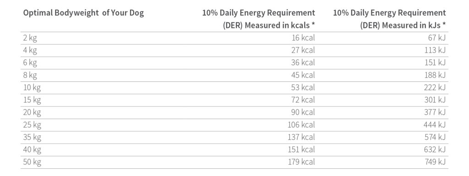Click the 8 kg row label

pos(30,75)
